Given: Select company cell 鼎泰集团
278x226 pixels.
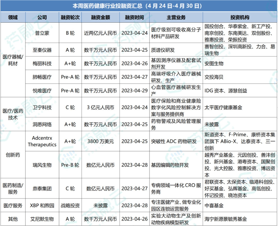Looking at the screenshot, I should (42, 188).
